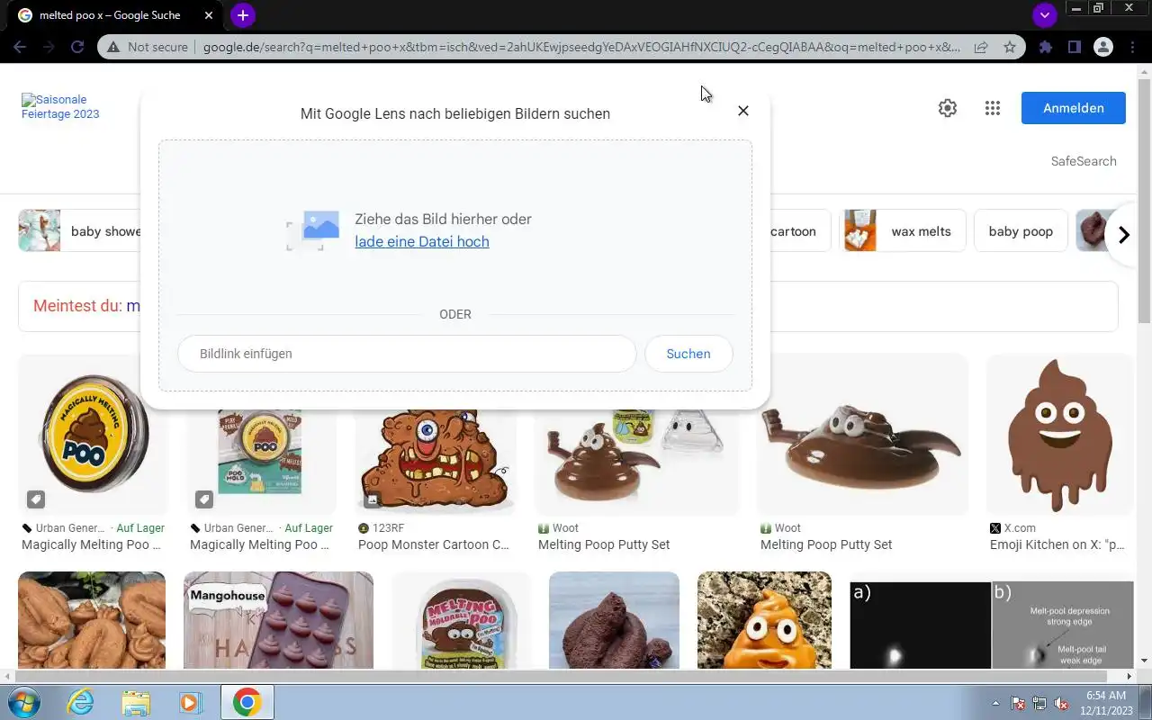Open the Google apps grid
The width and height of the screenshot is (1152, 720).
click(993, 108)
